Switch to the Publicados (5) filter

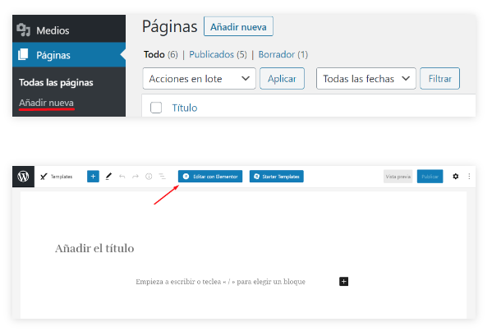(218, 54)
